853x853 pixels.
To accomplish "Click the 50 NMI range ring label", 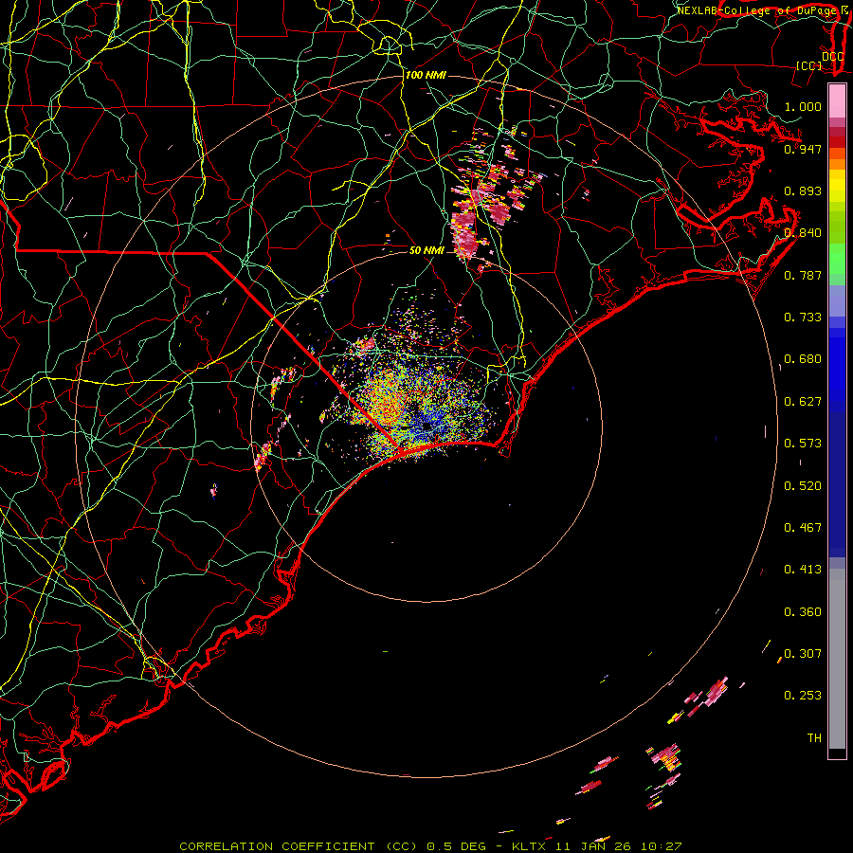I will pos(426,250).
